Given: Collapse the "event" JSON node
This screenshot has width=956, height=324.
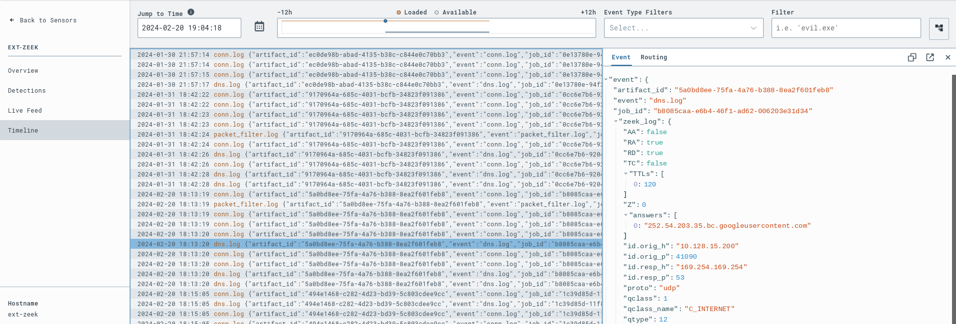Looking at the screenshot, I should click(606, 80).
